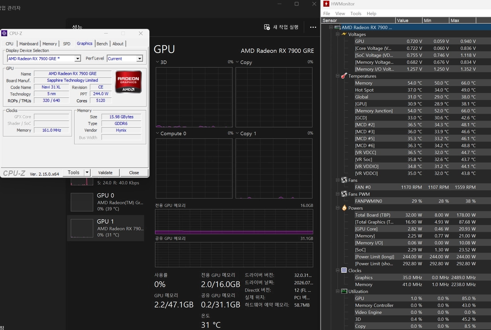This screenshot has height=330, width=491.
Task: Click the Memory clock field 161.0 MHz in CPU-Z
Action: tap(52, 130)
